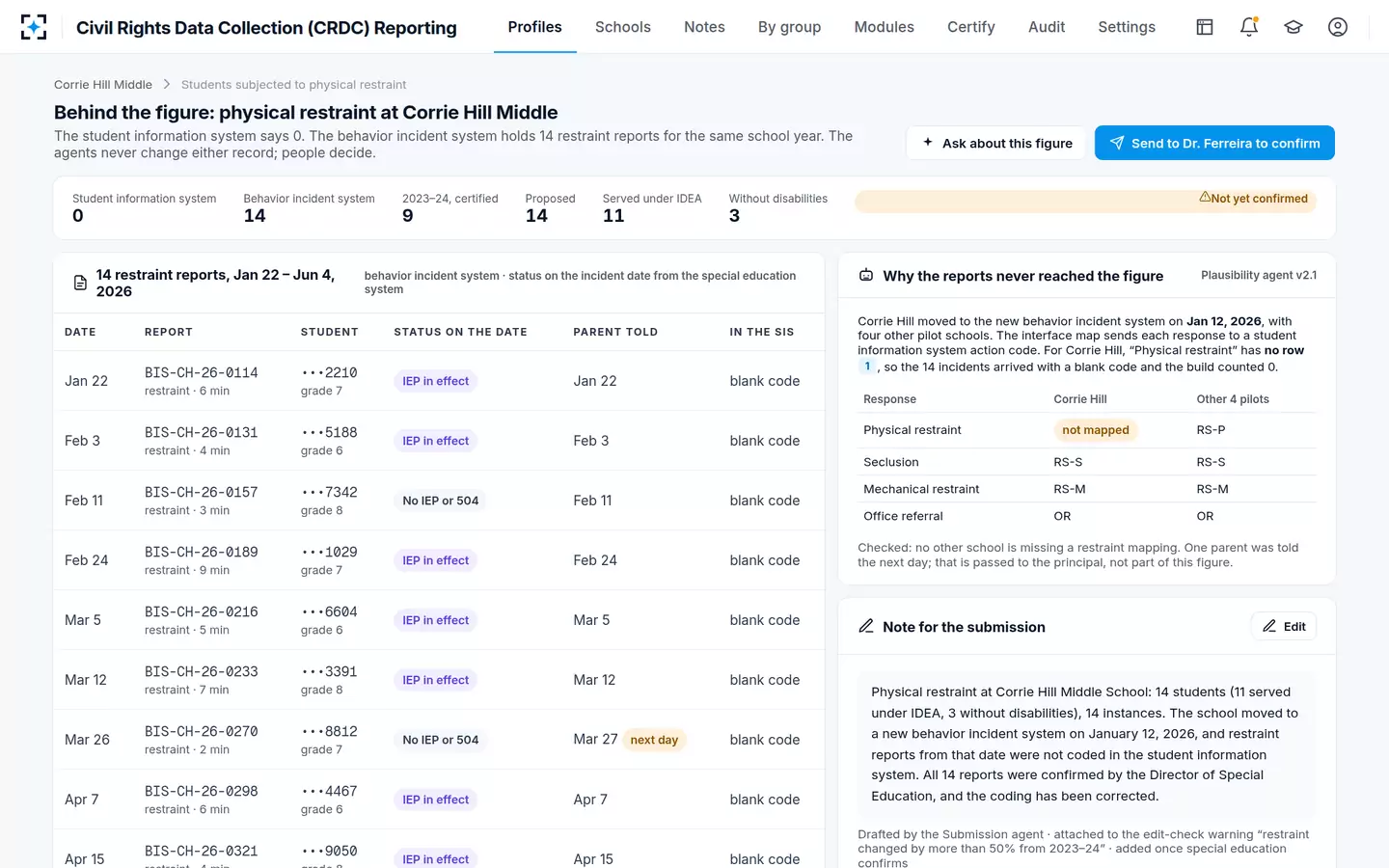Viewport: 1389px width, 868px height.
Task: Click "No IEP or 504" in the Feb 11 row
Action: (441, 501)
